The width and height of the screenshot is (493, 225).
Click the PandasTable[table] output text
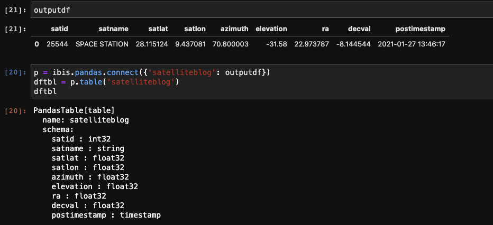[x=74, y=110]
